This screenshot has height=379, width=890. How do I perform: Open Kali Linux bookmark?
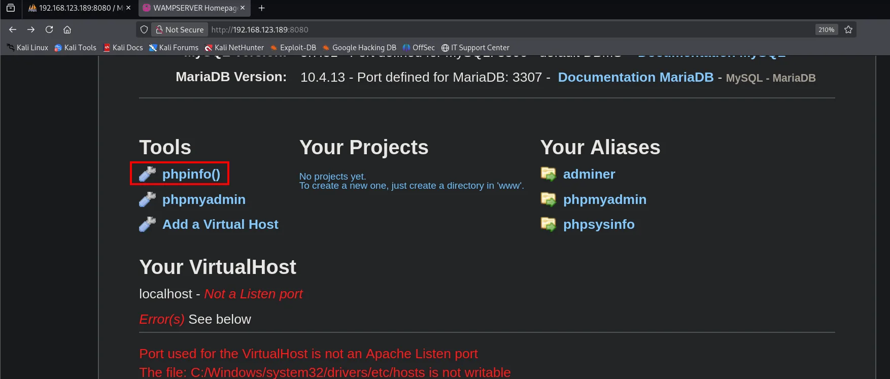(x=27, y=47)
